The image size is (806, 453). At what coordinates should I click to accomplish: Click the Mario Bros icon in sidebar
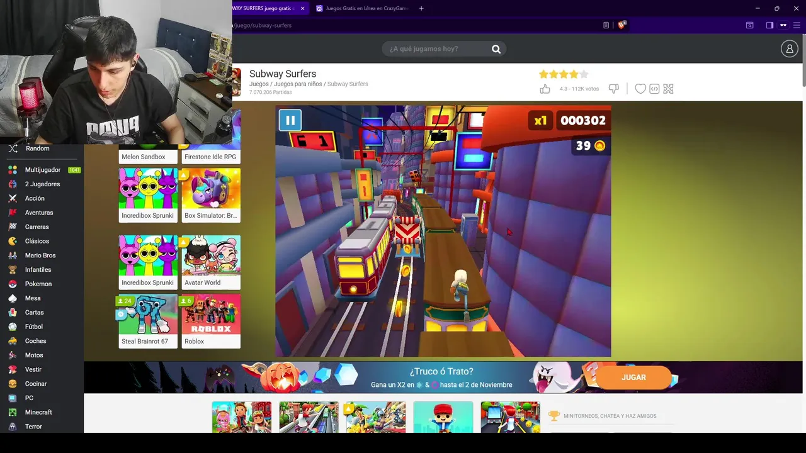click(13, 255)
